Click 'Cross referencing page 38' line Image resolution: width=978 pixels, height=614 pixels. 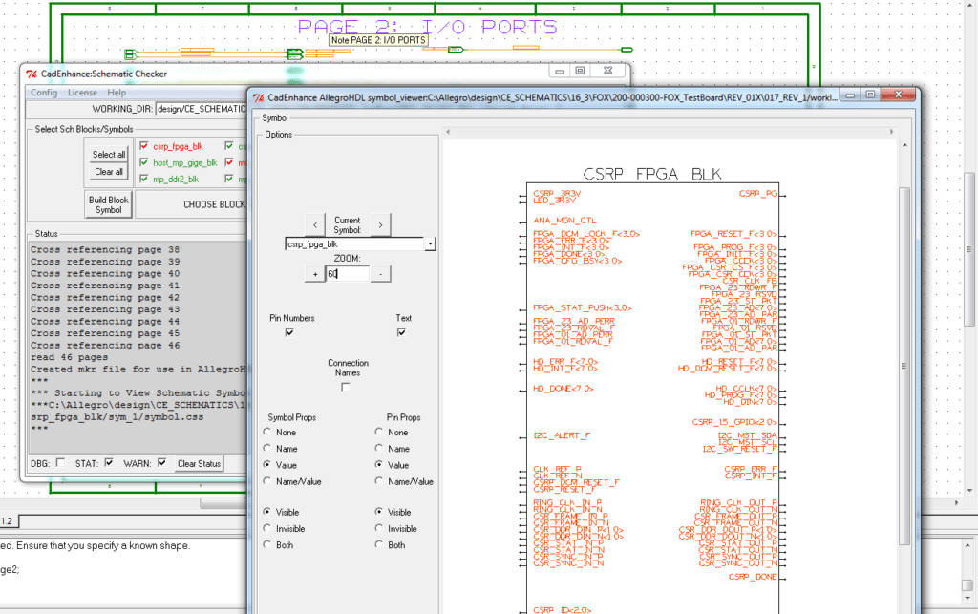point(105,249)
